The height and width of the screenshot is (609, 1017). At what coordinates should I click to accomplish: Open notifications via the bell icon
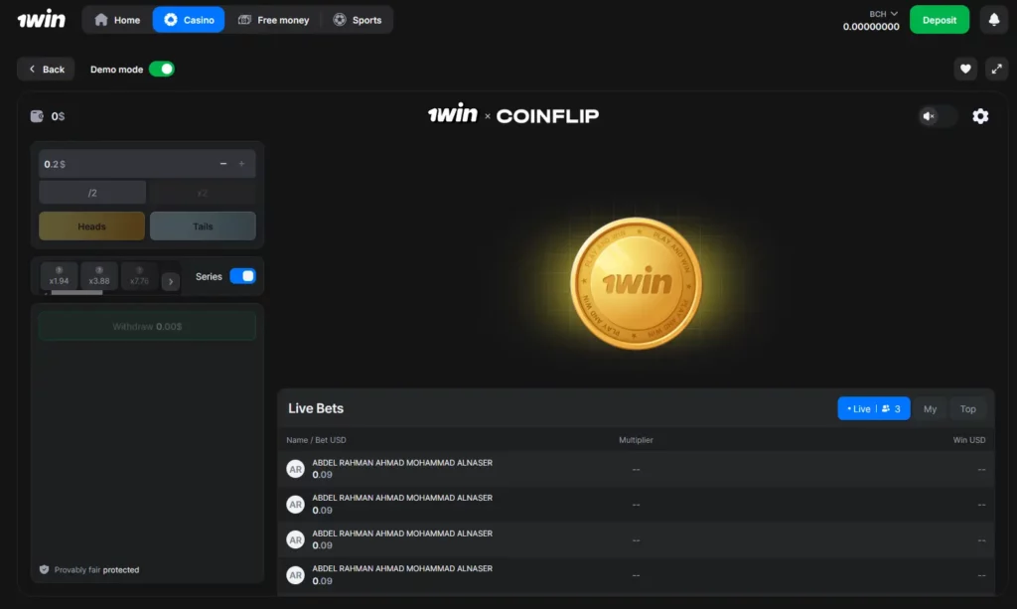tap(994, 19)
